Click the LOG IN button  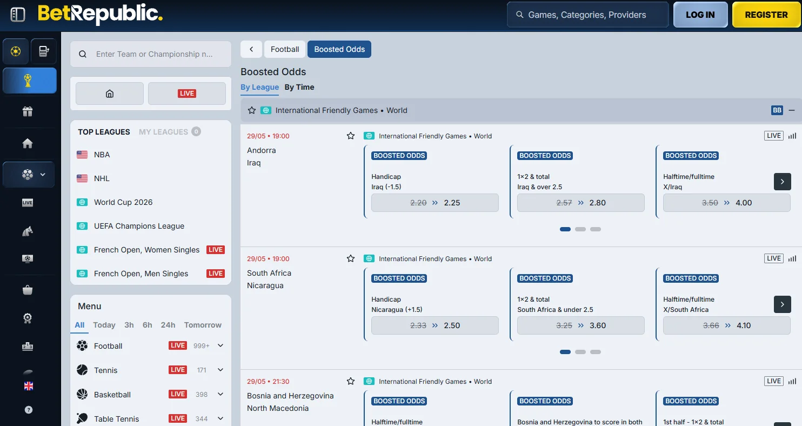click(x=700, y=15)
